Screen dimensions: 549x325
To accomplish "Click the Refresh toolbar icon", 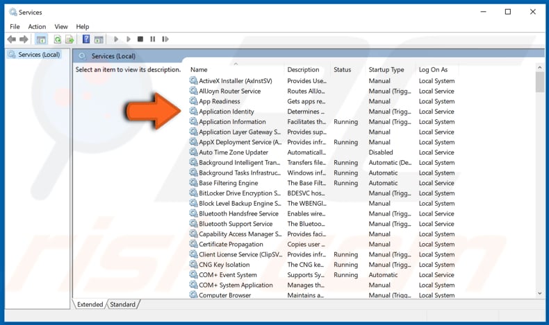I will [x=58, y=39].
